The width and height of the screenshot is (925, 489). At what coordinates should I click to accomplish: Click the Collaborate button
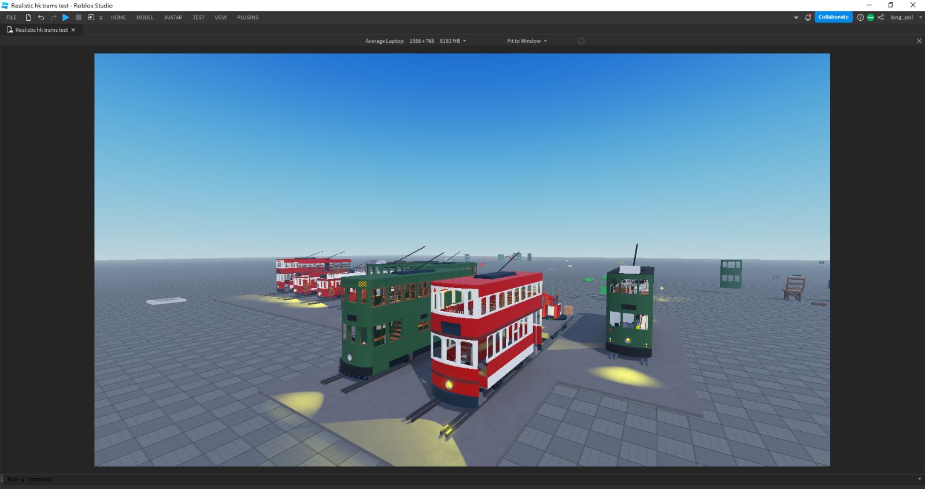833,17
